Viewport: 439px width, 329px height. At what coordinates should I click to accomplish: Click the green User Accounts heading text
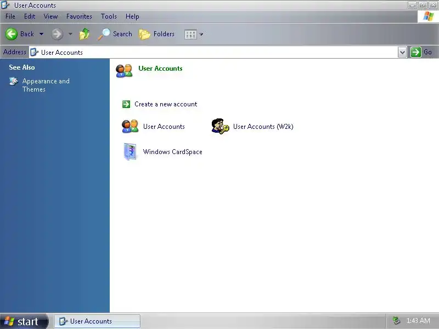coord(160,68)
